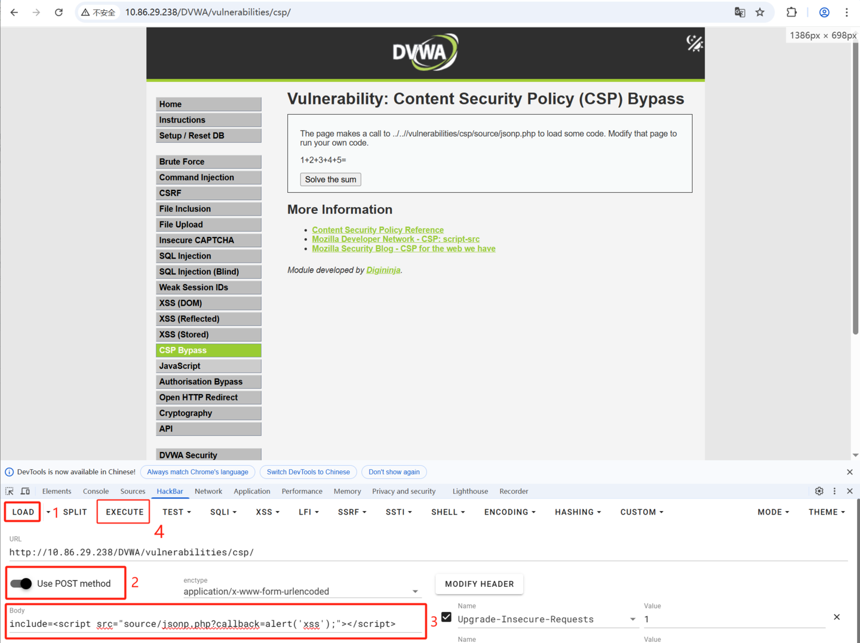This screenshot has height=643, width=860.
Task: Disable the Use POST method switch
Action: tap(21, 584)
